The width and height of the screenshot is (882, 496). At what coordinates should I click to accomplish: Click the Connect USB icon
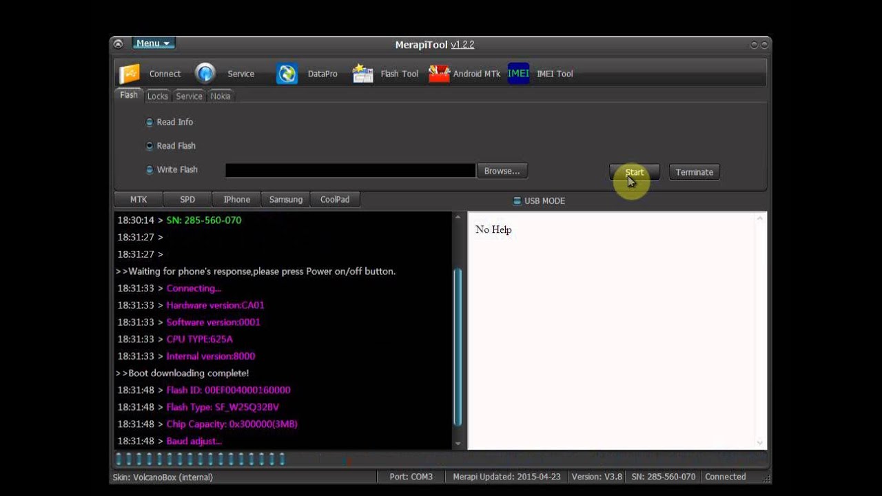coord(130,74)
